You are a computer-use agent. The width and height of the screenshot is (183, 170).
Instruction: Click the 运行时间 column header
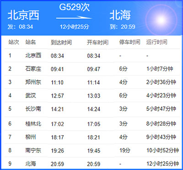pyautogui.click(x=157, y=42)
